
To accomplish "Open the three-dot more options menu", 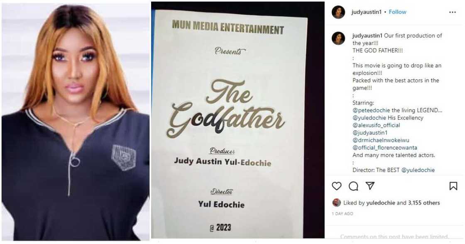I will point(453,12).
